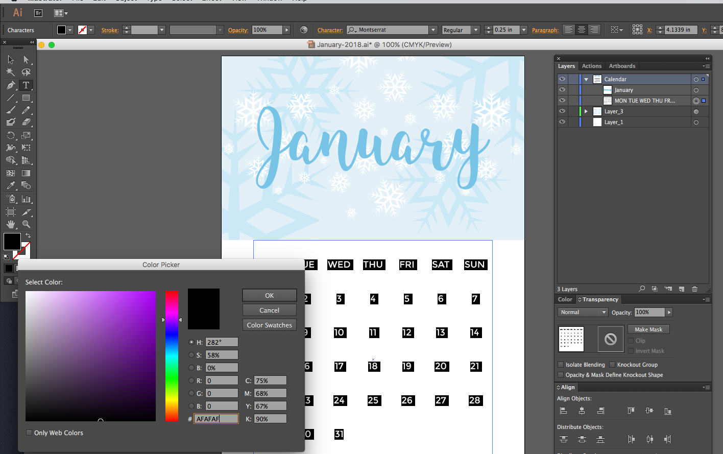The width and height of the screenshot is (723, 454).
Task: Select the Zoom tool
Action: (26, 223)
